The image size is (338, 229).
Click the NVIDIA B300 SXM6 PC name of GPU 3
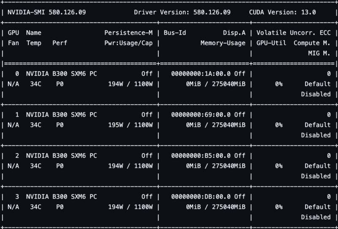coord(61,197)
